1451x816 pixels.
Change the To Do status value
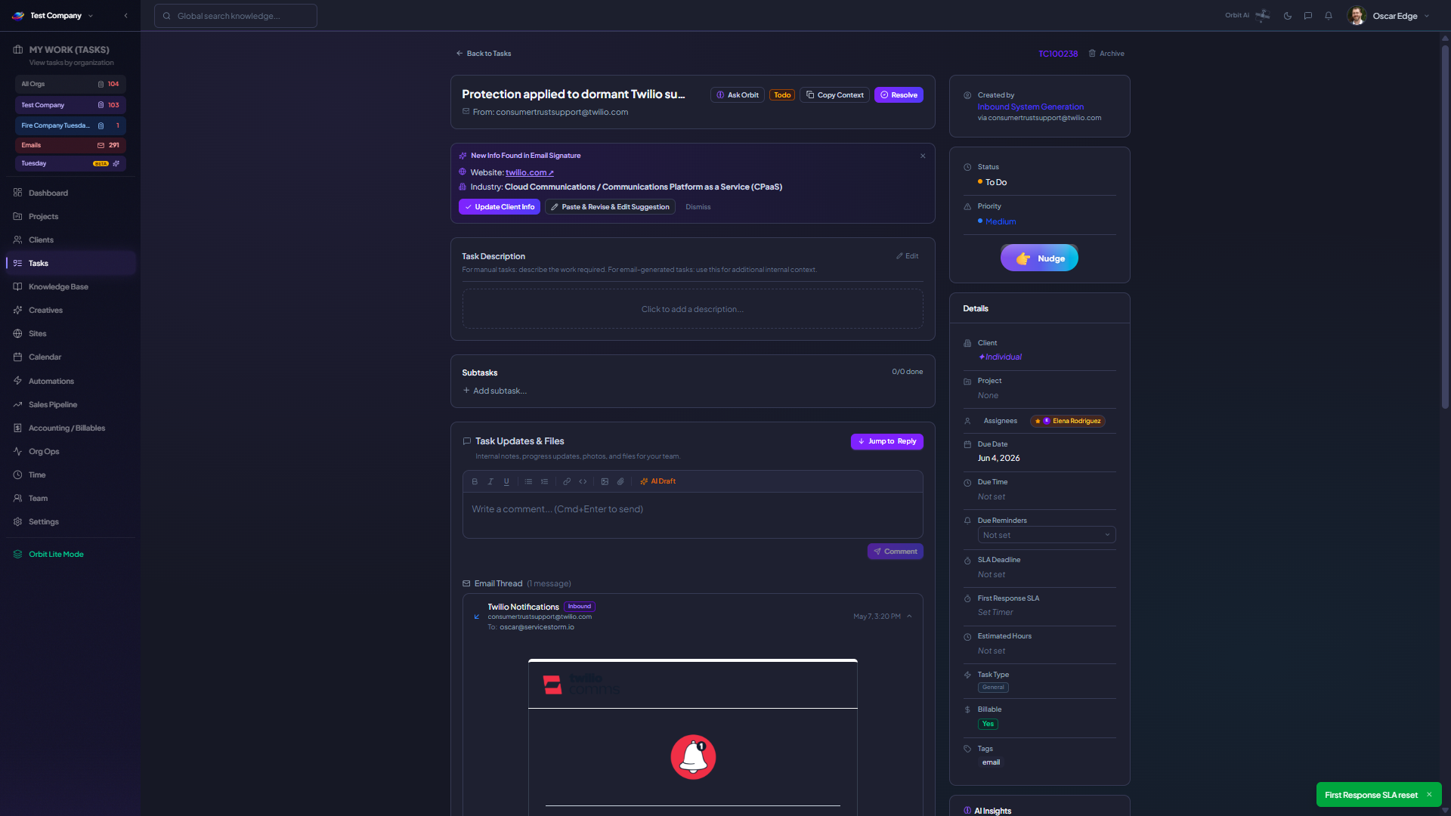tap(992, 182)
